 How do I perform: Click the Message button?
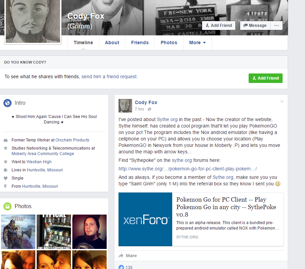pyautogui.click(x=255, y=26)
